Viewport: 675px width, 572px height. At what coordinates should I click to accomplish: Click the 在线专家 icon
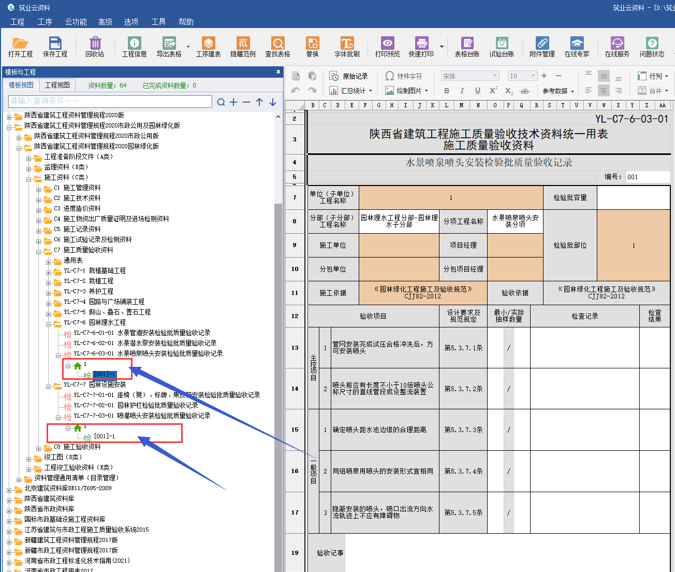(577, 46)
